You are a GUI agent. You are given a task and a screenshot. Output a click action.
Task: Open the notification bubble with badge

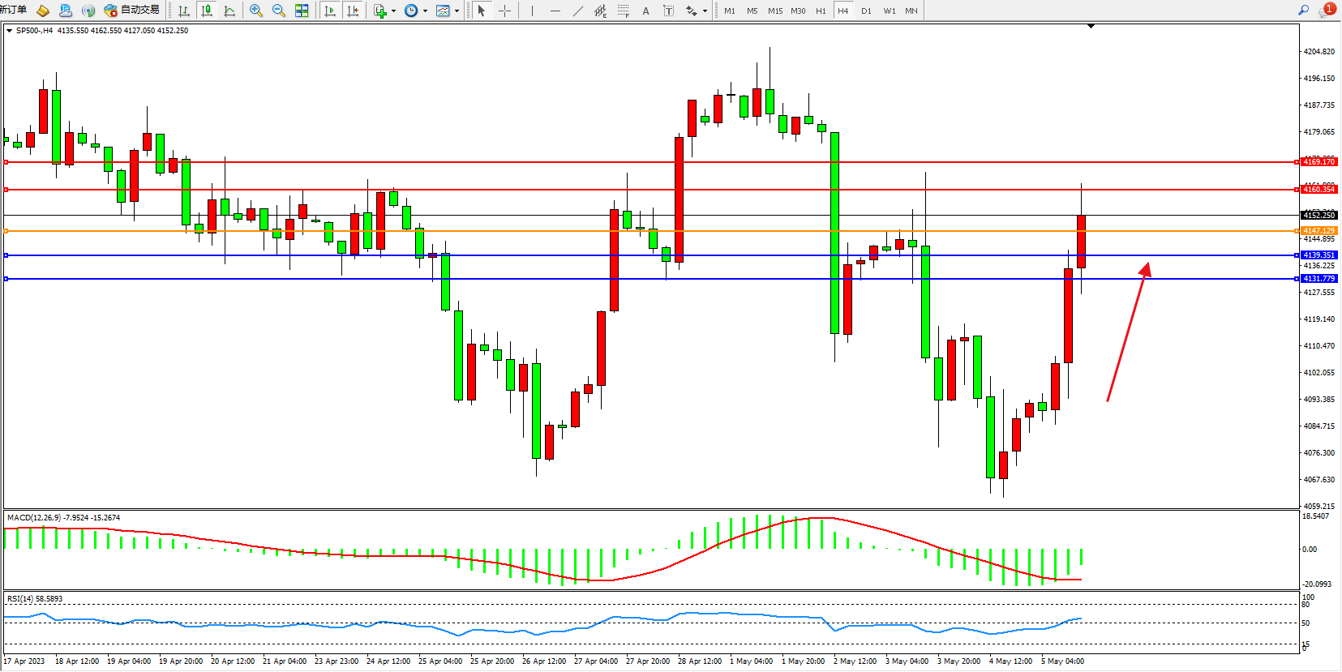point(1327,11)
